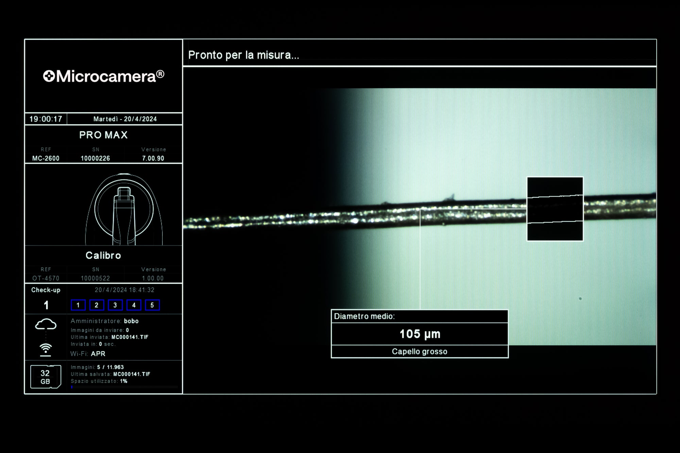Click the Check-up number 1 label

point(46,305)
